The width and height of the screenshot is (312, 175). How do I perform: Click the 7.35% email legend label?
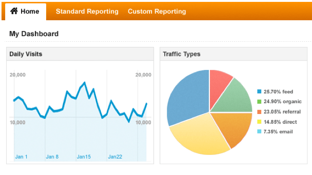click(278, 131)
